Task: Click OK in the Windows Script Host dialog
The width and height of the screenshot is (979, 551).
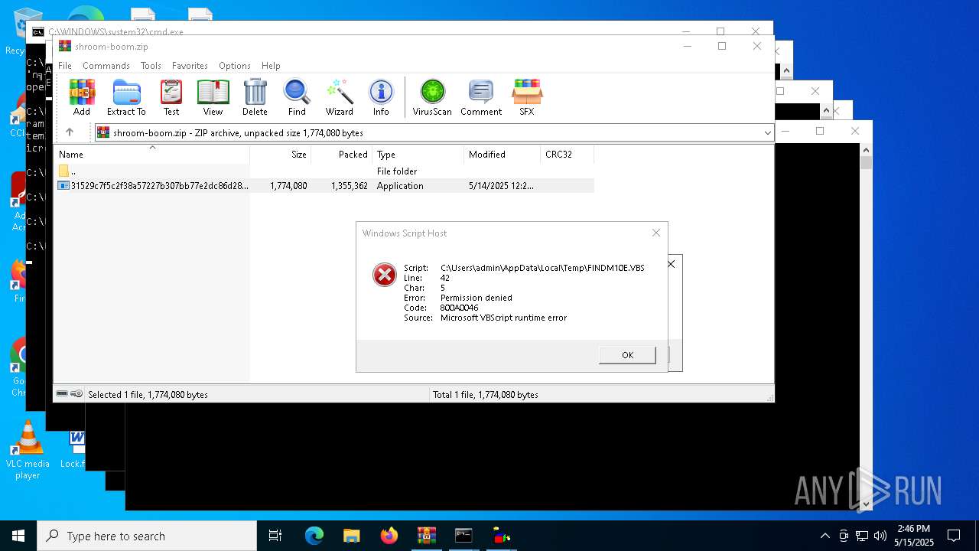Action: point(627,355)
